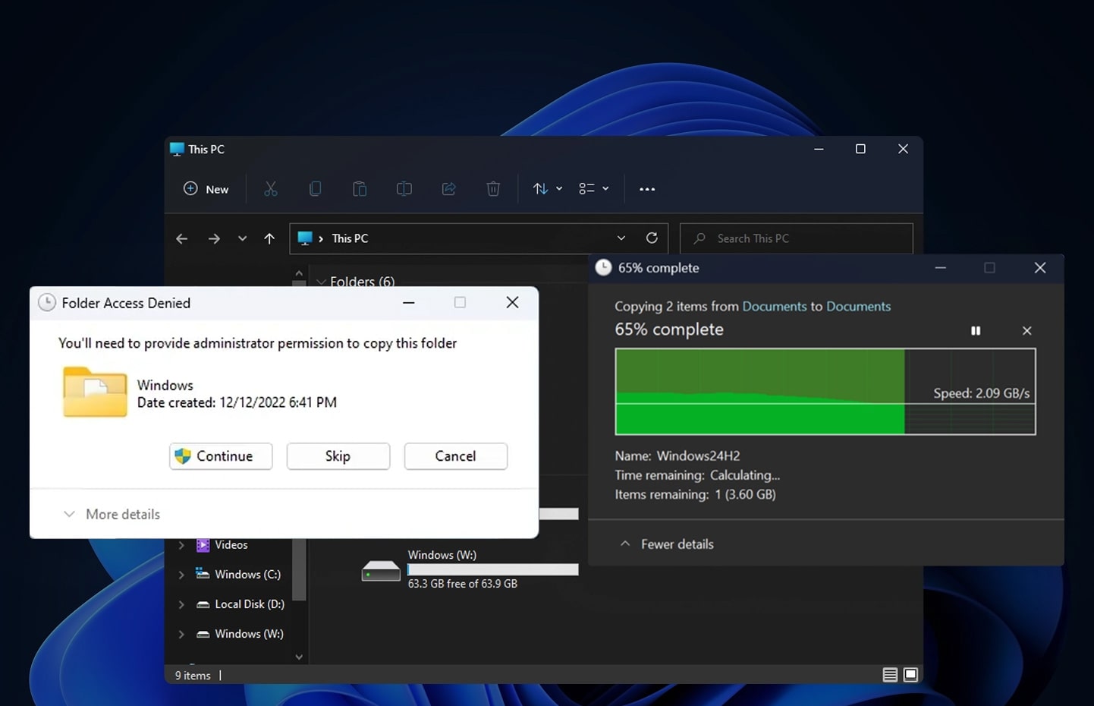Click the Delete trash can icon
1094x706 pixels.
493,189
